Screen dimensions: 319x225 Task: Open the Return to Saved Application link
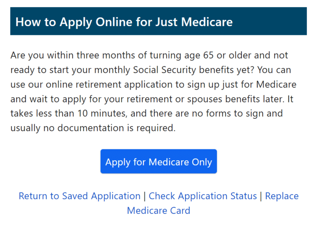coord(80,196)
